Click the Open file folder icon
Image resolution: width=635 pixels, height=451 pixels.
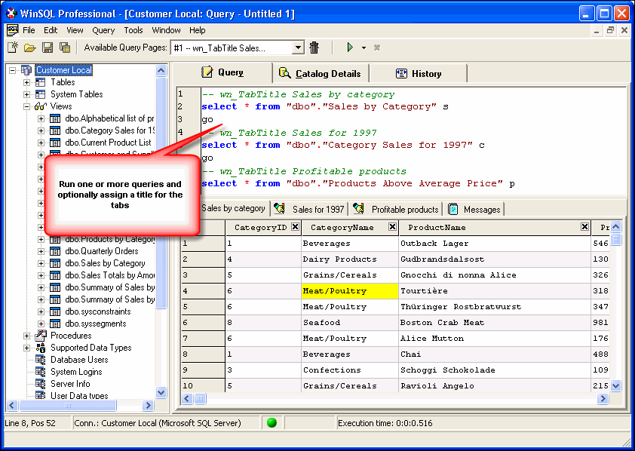coord(30,48)
